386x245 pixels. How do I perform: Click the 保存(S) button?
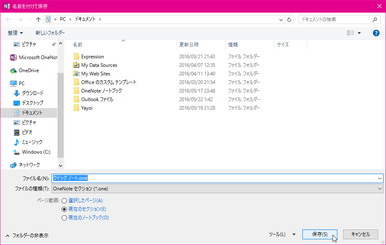click(x=320, y=234)
